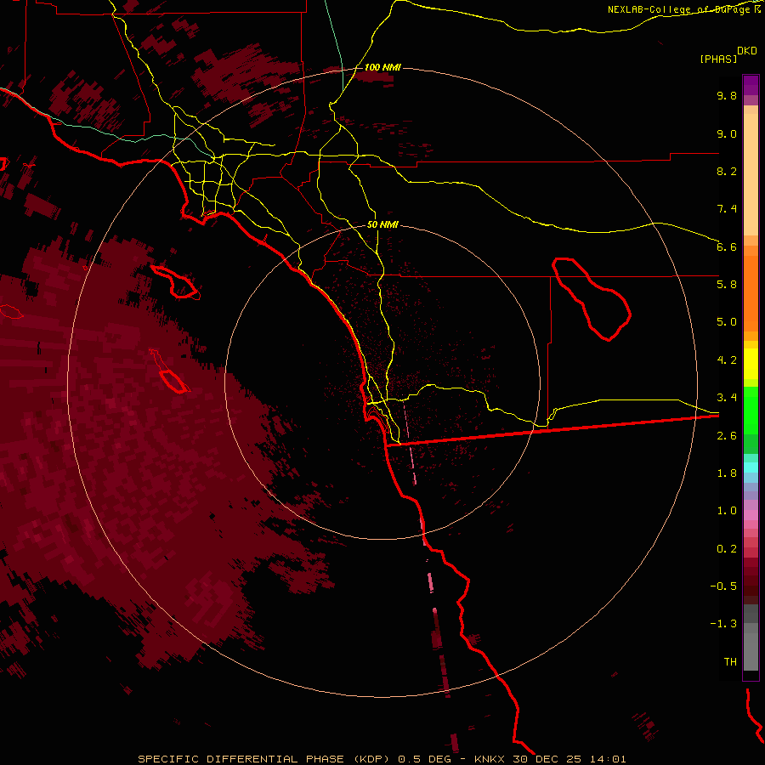Click the 3.4 color scale value
Viewport: 765px width, 765px height.
coord(727,398)
